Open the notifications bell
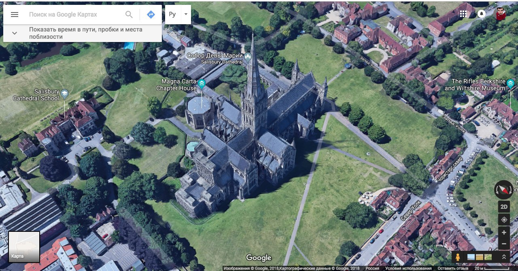The image size is (518, 271). (x=482, y=14)
